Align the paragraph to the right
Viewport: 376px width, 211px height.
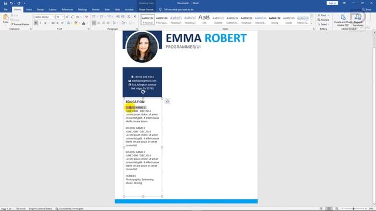click(x=103, y=23)
